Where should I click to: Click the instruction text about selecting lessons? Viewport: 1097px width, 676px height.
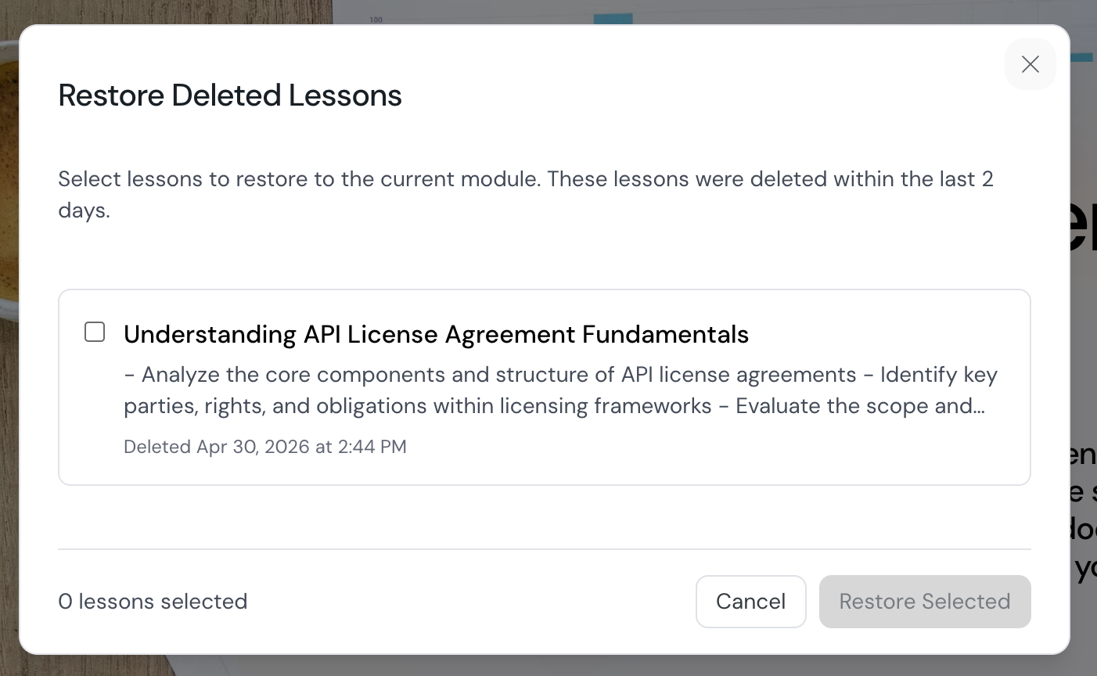pyautogui.click(x=525, y=179)
